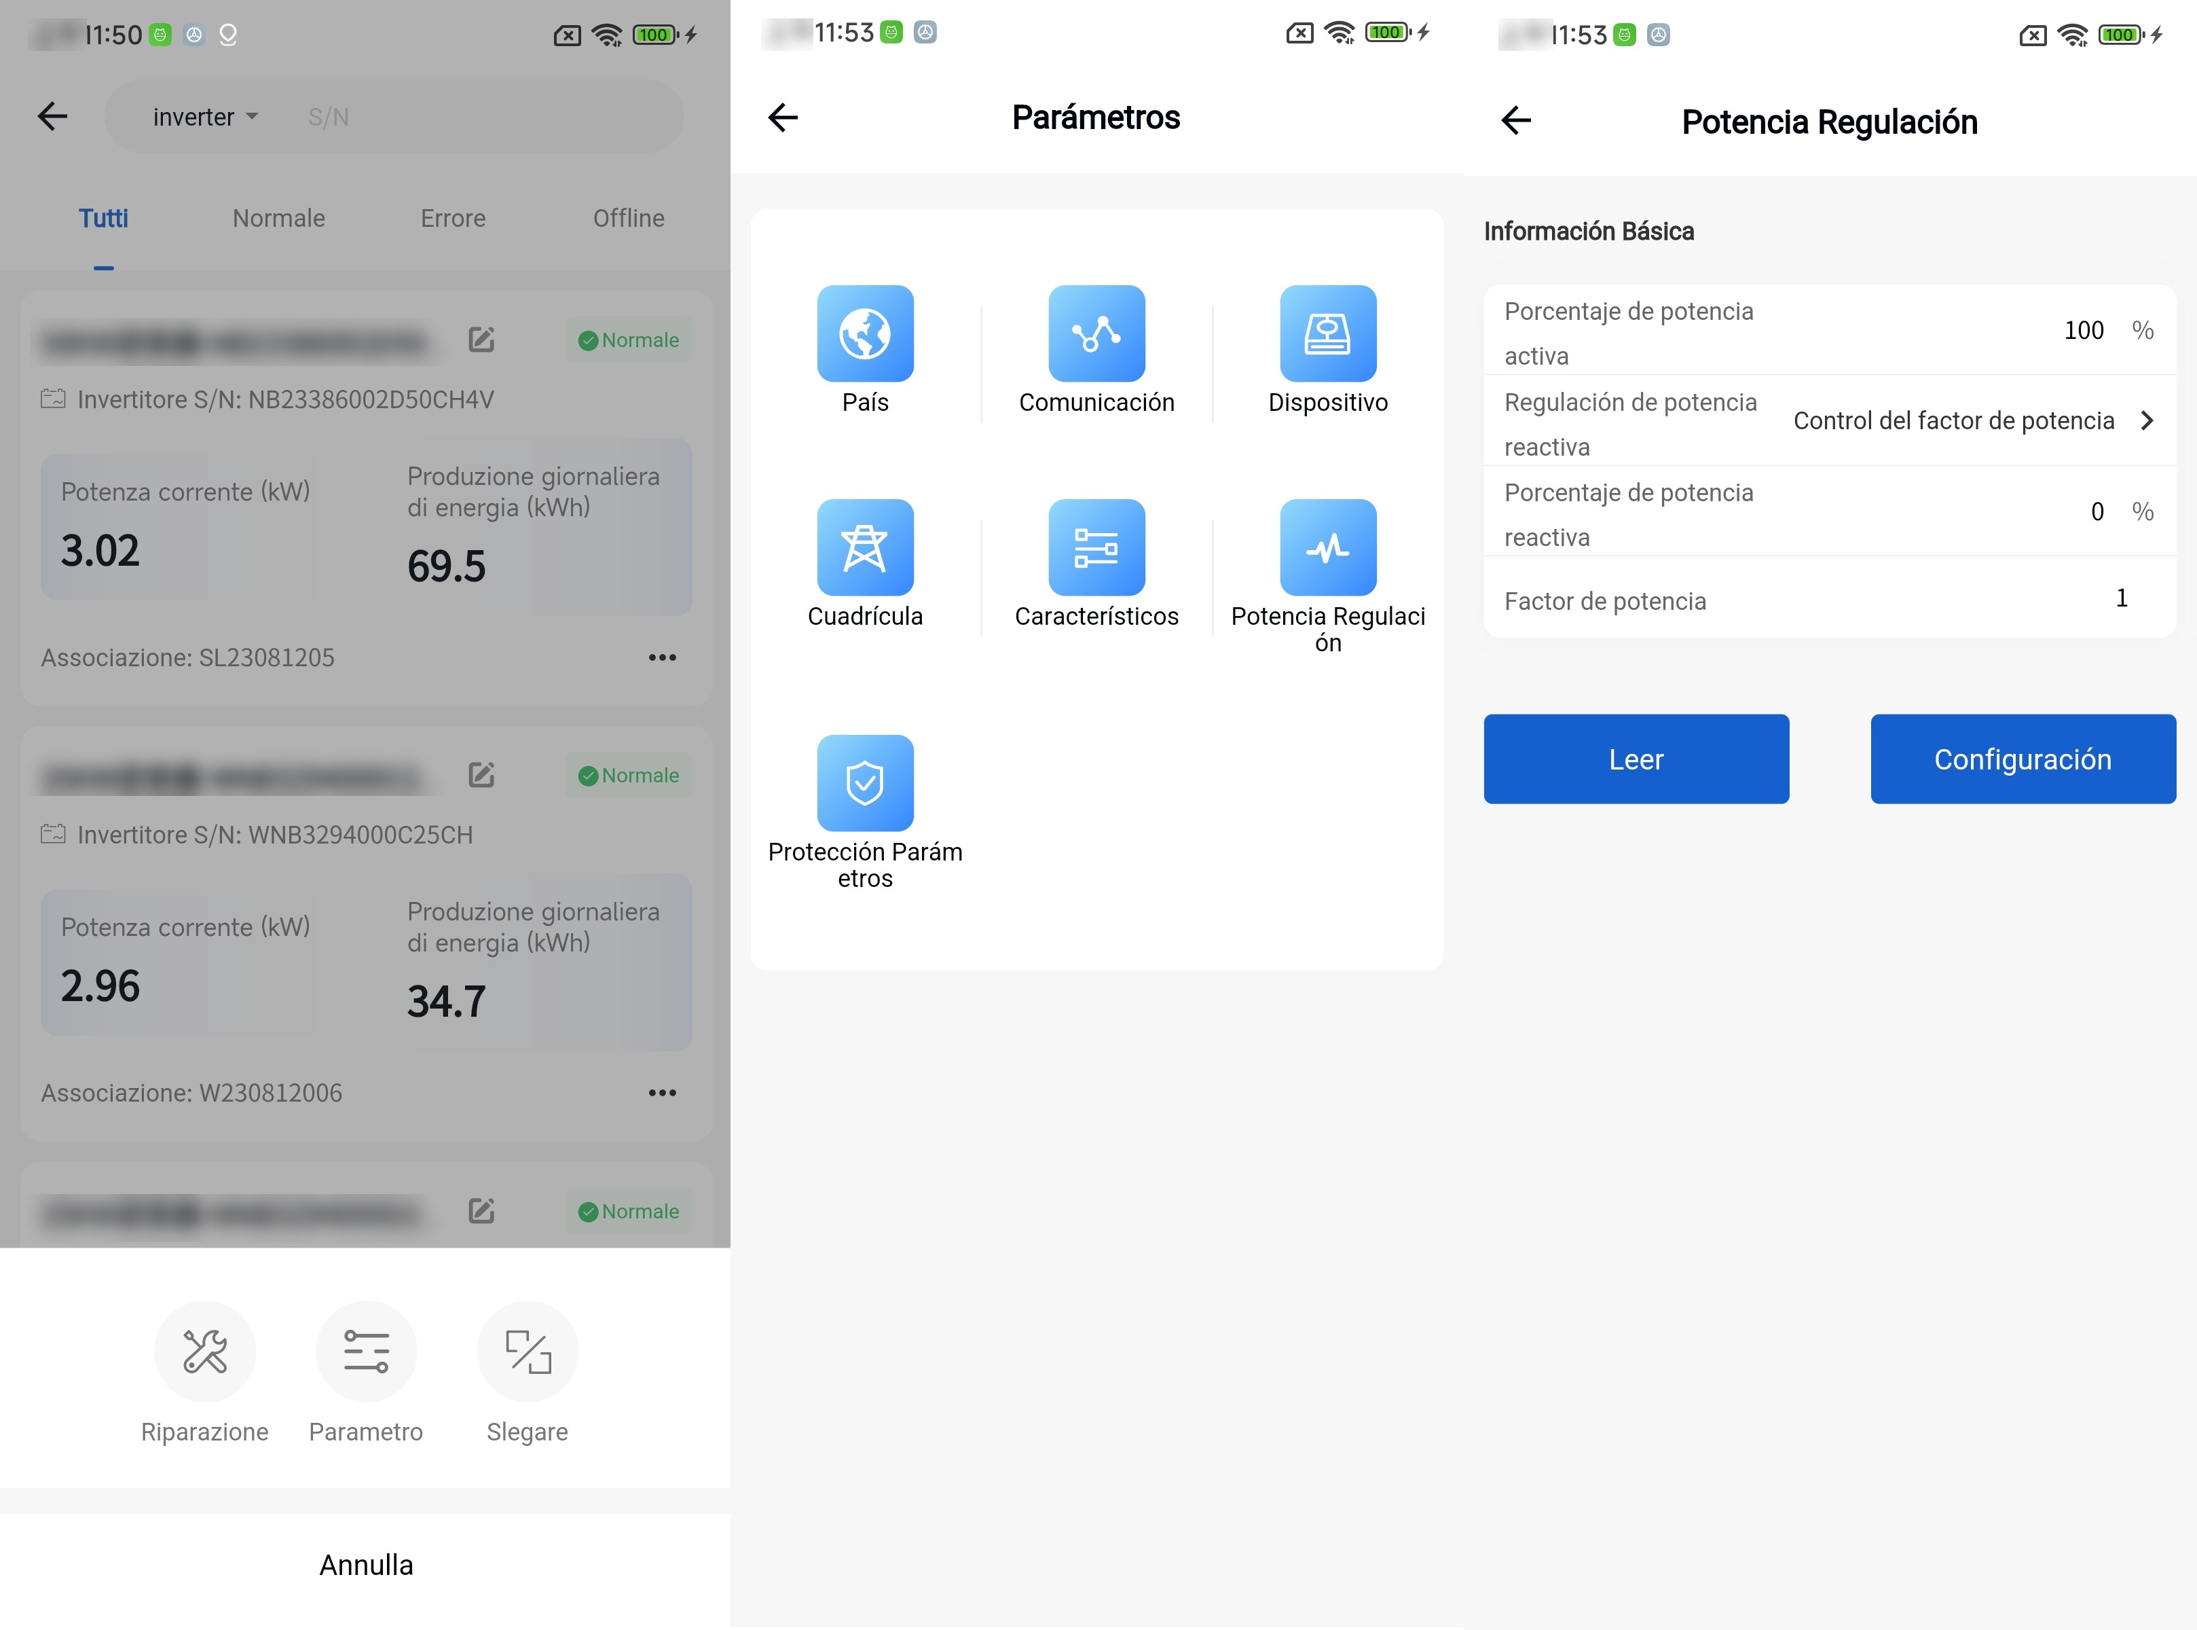Edit the Porcentaje de potencia activa value
2197x1630 pixels.
click(x=2083, y=331)
